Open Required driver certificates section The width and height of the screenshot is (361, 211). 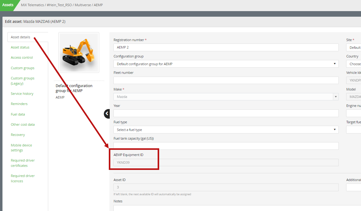pyautogui.click(x=23, y=163)
